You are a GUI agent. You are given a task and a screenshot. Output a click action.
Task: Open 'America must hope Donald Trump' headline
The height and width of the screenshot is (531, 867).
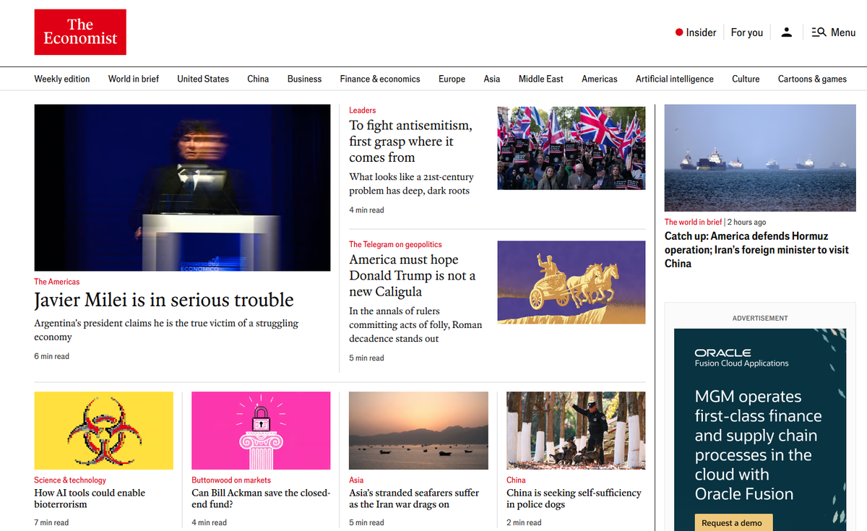(413, 275)
